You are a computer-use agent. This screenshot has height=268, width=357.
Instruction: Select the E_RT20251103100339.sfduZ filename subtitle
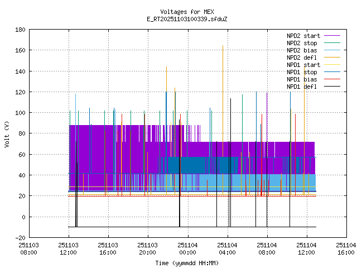pyautogui.click(x=187, y=19)
